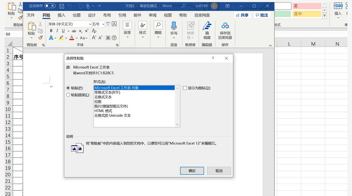Collapse the Word ribbon with the chevron
352x196 pixels.
(270, 45)
